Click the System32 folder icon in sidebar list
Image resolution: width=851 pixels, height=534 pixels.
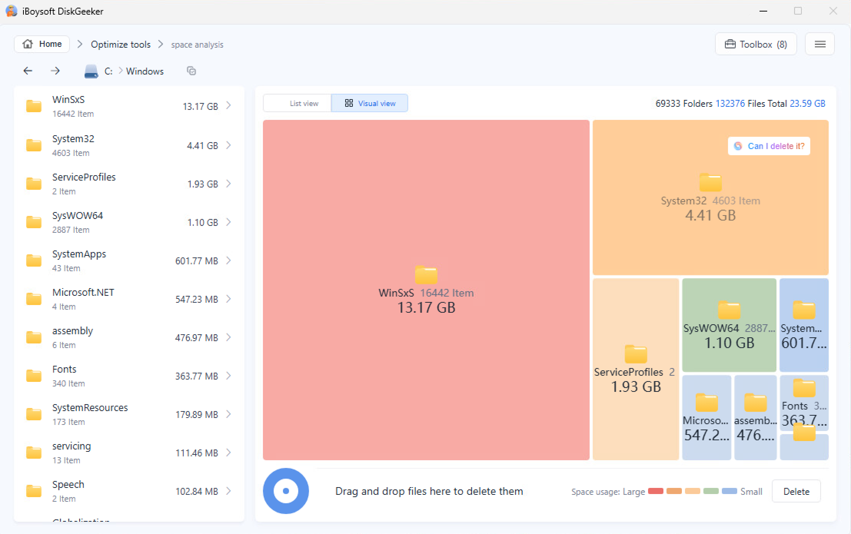(34, 145)
